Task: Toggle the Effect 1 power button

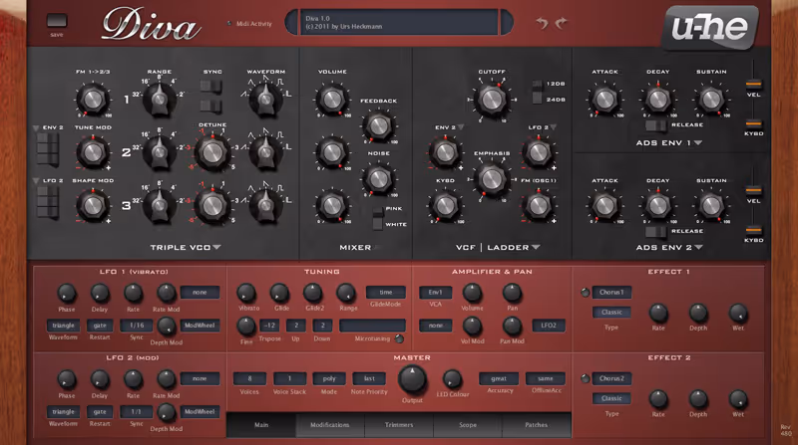Action: pos(586,292)
